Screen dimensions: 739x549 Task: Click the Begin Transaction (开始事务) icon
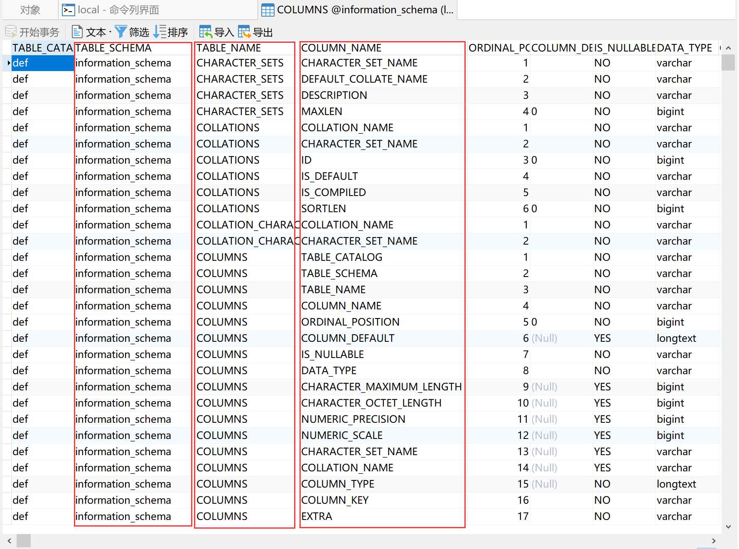click(x=11, y=32)
